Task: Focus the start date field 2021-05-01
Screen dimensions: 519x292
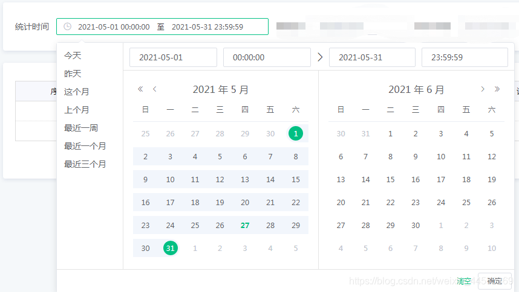Action: tap(173, 57)
